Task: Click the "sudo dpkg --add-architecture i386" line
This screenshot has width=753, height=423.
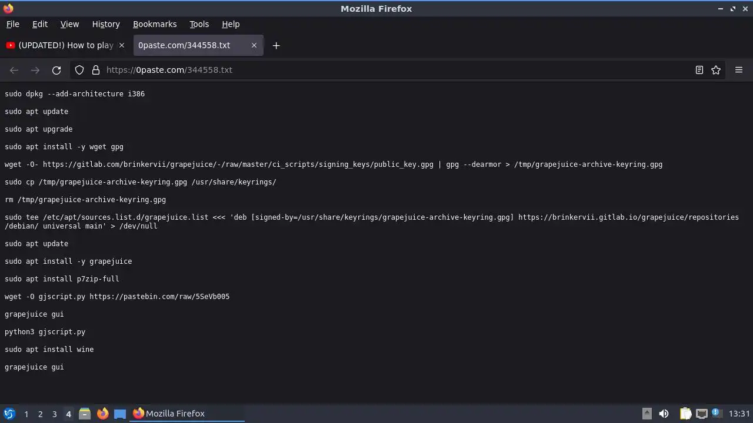Action: [75, 94]
